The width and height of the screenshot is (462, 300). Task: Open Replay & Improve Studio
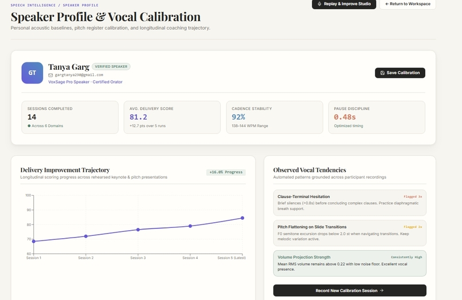coord(344,4)
